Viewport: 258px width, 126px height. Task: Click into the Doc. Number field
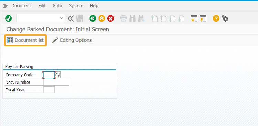point(56,82)
